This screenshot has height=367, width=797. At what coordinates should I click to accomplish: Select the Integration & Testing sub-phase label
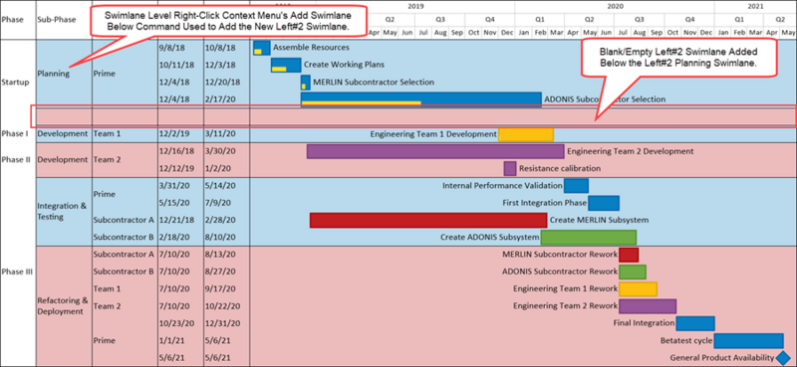click(x=62, y=211)
